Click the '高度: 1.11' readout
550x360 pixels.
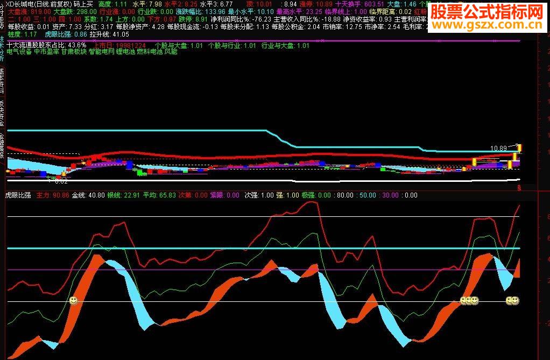[113, 4]
